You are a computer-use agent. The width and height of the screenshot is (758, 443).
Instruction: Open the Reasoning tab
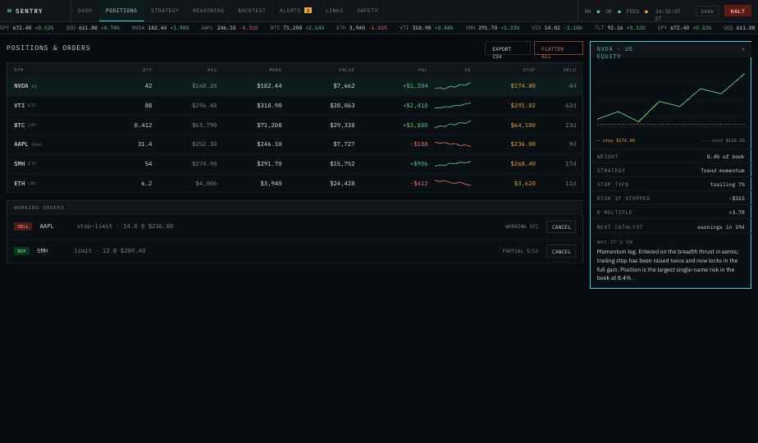(x=208, y=10)
